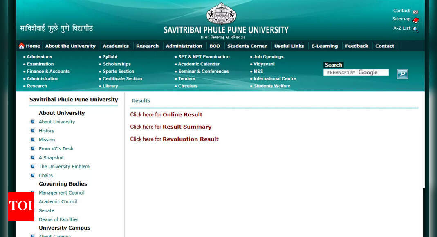Open the Revaluation Result link
The image size is (437, 237).
click(x=190, y=139)
